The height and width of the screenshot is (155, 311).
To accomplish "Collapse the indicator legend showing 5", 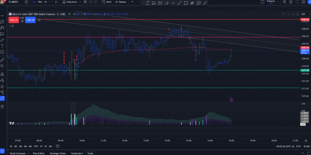I will tap(11, 26).
